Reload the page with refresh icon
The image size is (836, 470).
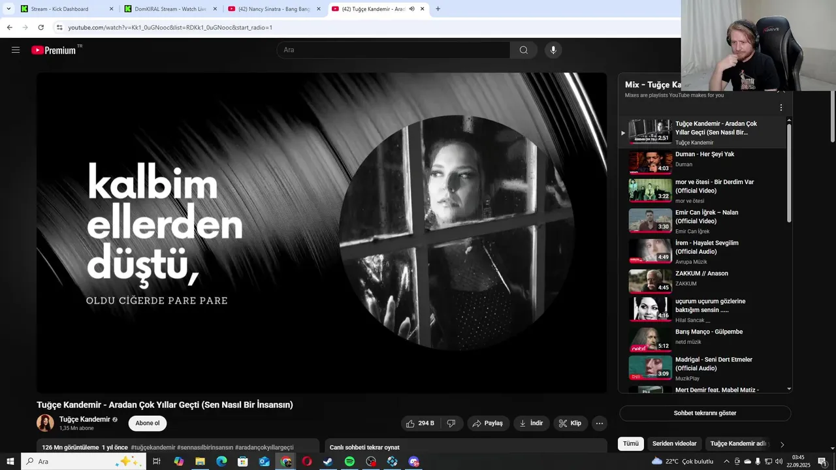[x=40, y=27]
